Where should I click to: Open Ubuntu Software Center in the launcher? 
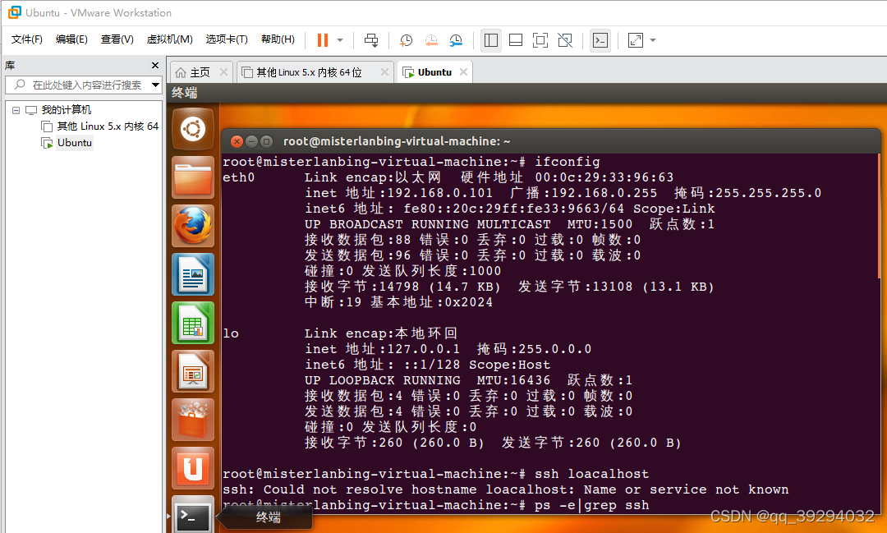[x=193, y=420]
